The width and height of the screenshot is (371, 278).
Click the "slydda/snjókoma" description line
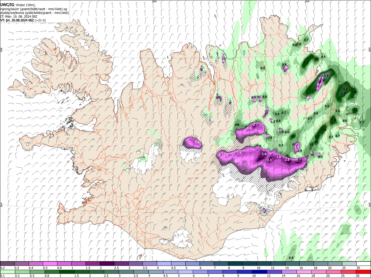[x=34, y=13]
